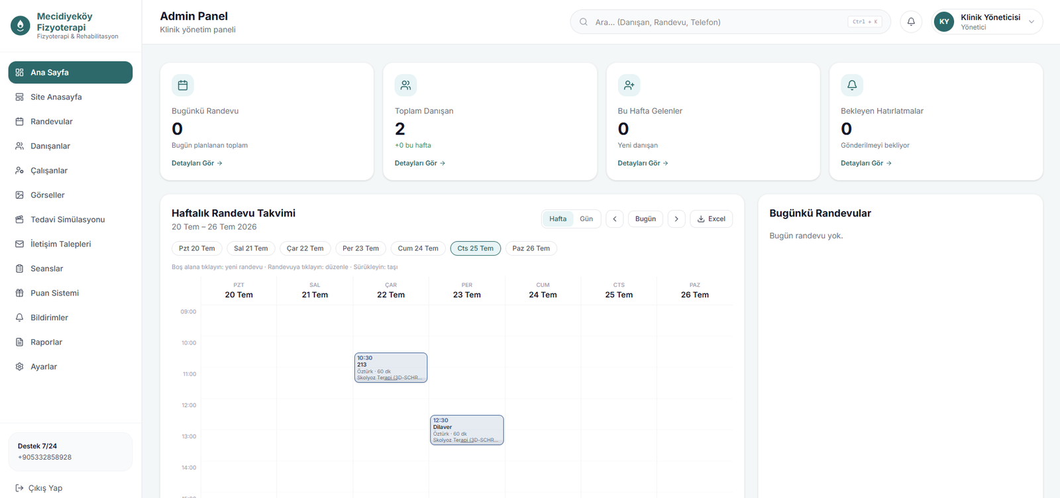Open Puan Sistemi gift icon in sidebar

point(19,293)
